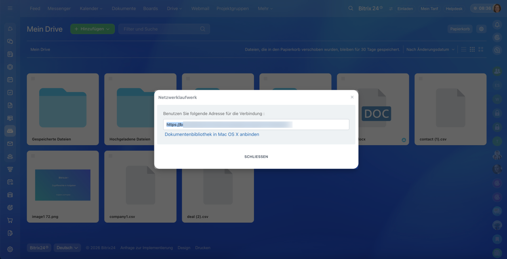Screen dimensions: 507x259
Task: Switch to small grid view mode
Action: (472, 49)
